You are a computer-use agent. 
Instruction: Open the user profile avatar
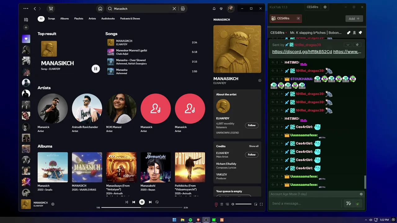[x=230, y=9]
